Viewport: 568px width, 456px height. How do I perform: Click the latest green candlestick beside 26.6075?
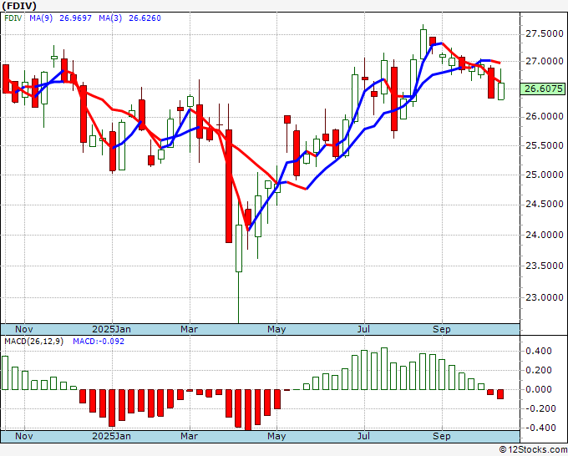pos(501,91)
